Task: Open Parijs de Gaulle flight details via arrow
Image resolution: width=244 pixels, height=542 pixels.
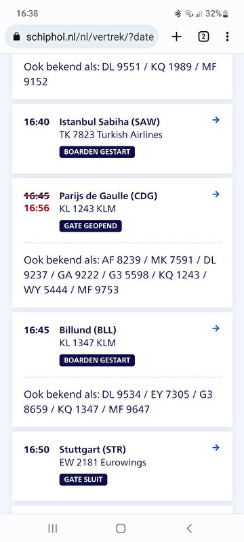Action: click(x=216, y=194)
